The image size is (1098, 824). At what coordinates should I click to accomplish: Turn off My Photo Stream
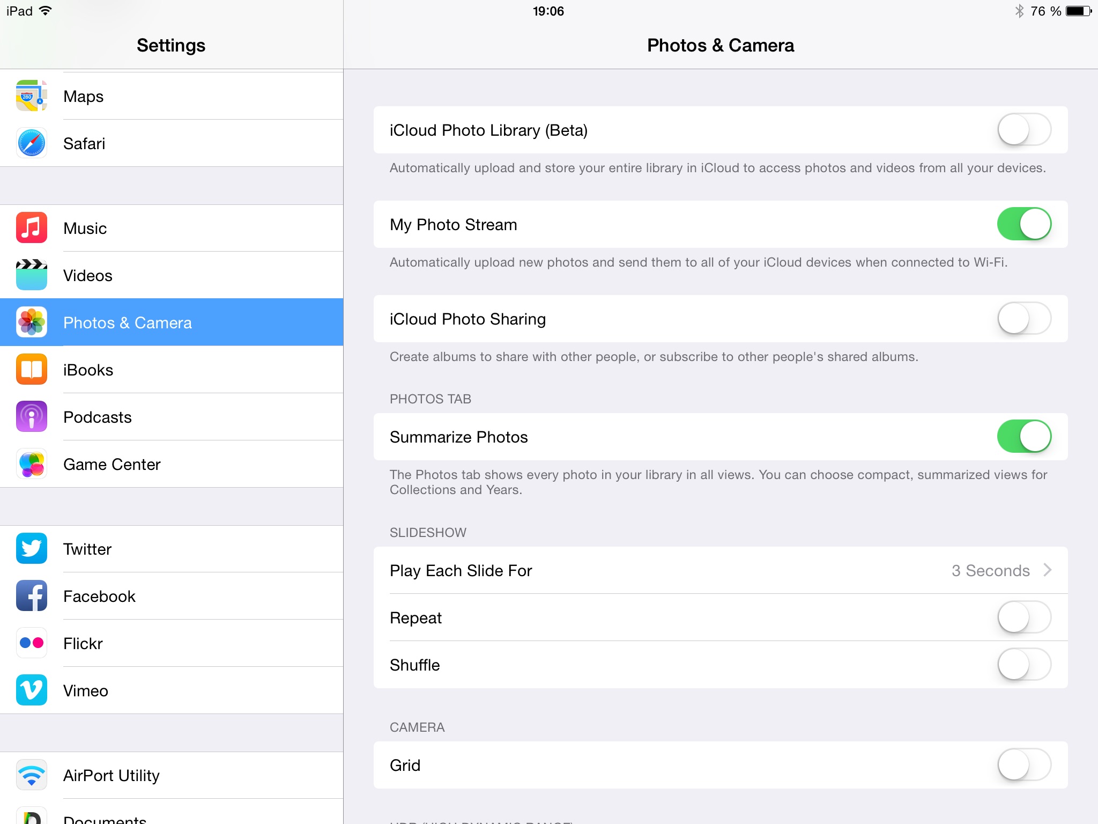pos(1024,224)
